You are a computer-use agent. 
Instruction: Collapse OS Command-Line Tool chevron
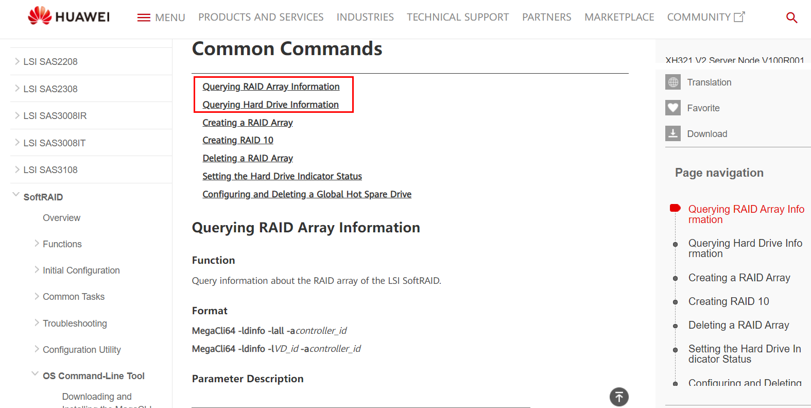point(35,374)
